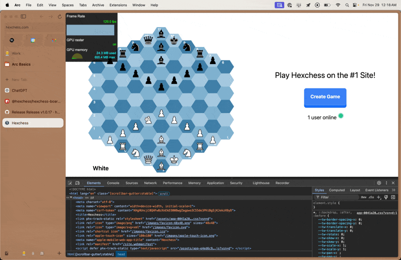Click the Create Game button
The height and width of the screenshot is (260, 401).
coord(325,97)
